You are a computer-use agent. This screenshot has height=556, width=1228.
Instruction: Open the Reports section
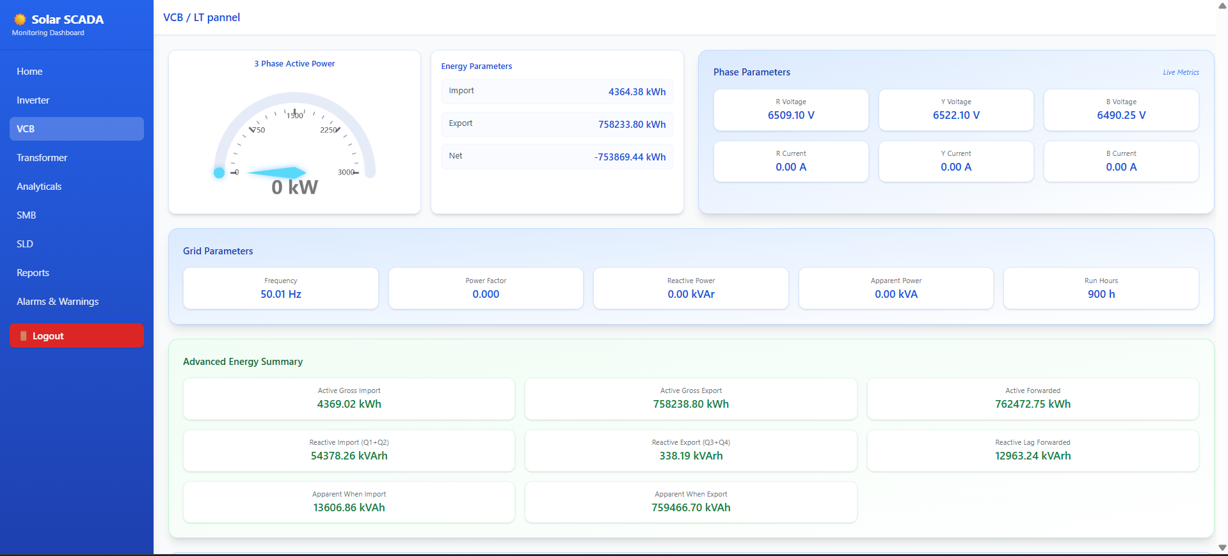tap(33, 273)
